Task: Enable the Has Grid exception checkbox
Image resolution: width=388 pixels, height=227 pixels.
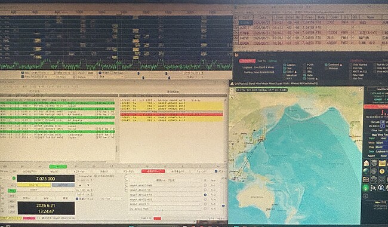Action: point(351,79)
